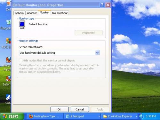The width and height of the screenshot is (160, 120).
Task: Open the Troubleshoot tab
Action: pyautogui.click(x=60, y=13)
